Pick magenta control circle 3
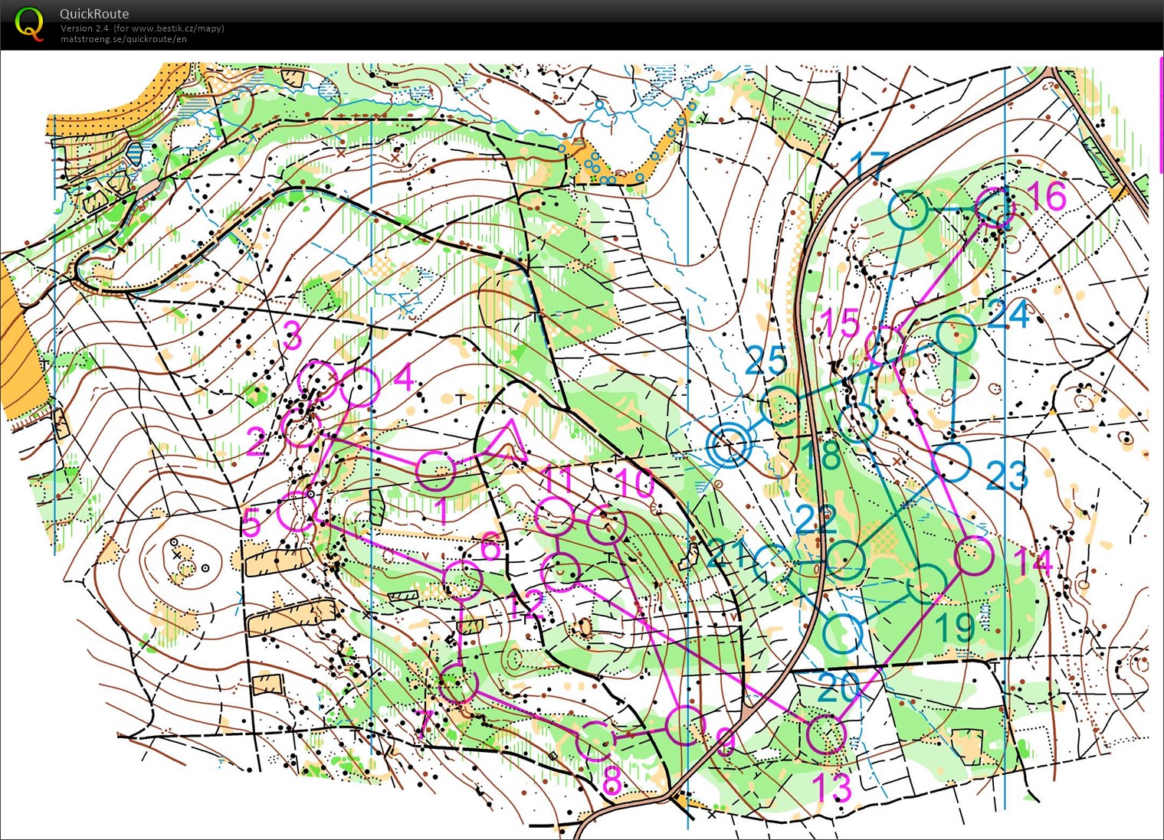Image resolution: width=1164 pixels, height=840 pixels. [317, 381]
